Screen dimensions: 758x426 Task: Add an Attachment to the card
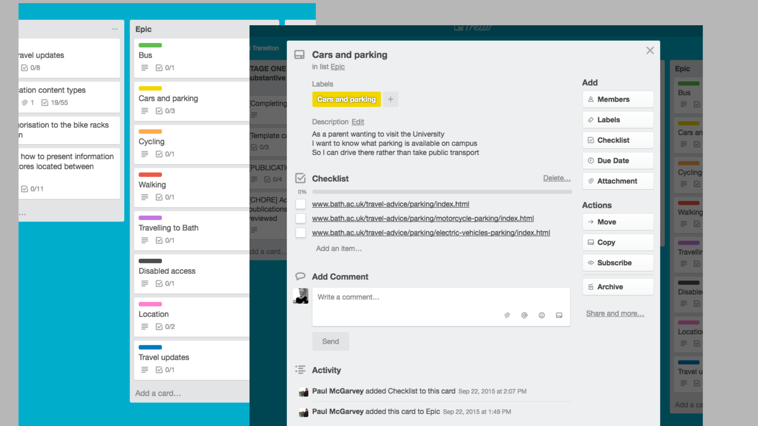618,181
